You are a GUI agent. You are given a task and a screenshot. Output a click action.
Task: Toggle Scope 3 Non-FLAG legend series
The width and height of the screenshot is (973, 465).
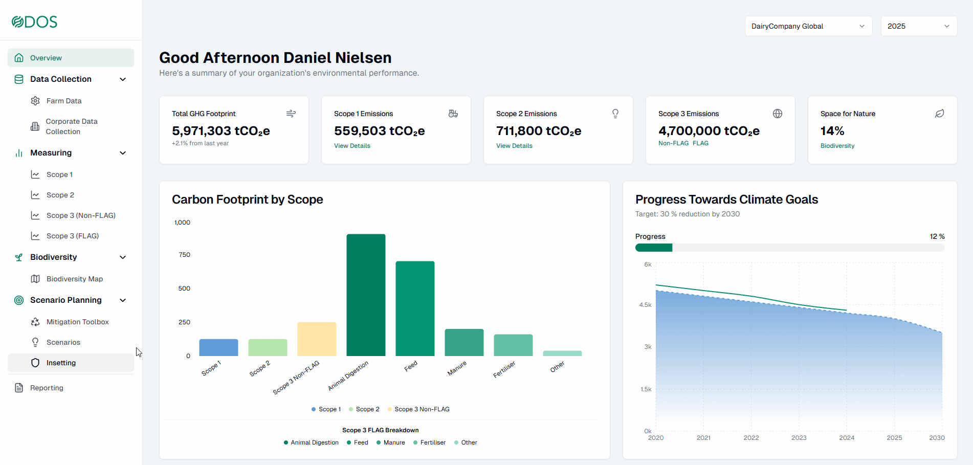[x=418, y=409]
